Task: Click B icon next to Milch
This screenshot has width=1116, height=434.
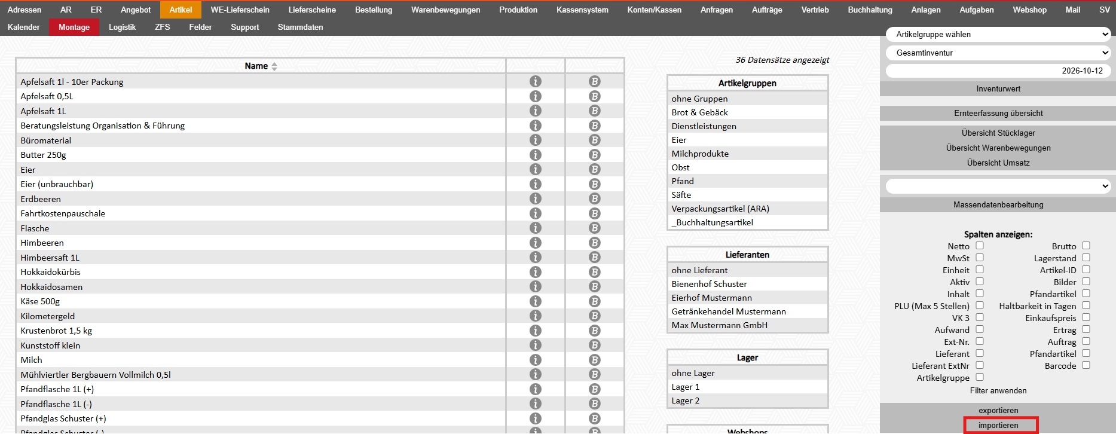Action: [x=594, y=360]
